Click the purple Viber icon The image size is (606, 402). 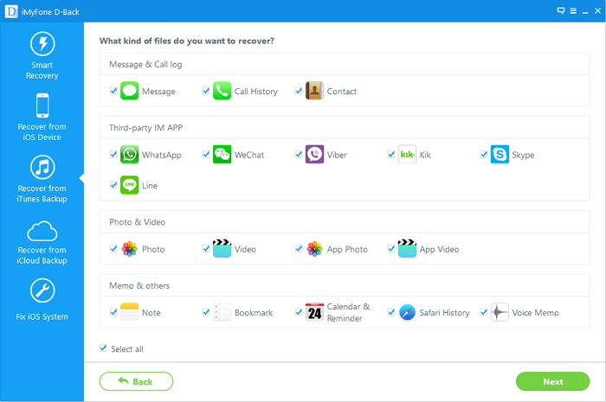tap(314, 155)
